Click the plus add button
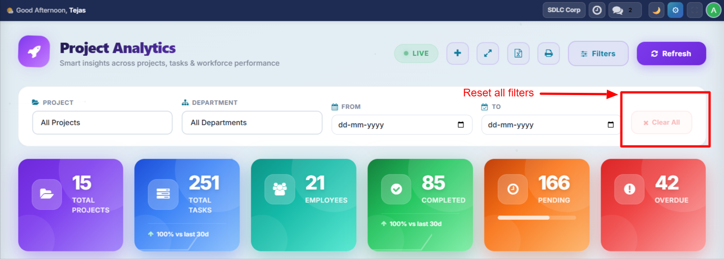 pos(457,54)
